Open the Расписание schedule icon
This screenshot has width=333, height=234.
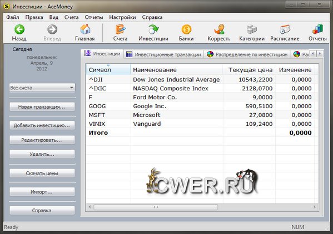tap(285, 29)
